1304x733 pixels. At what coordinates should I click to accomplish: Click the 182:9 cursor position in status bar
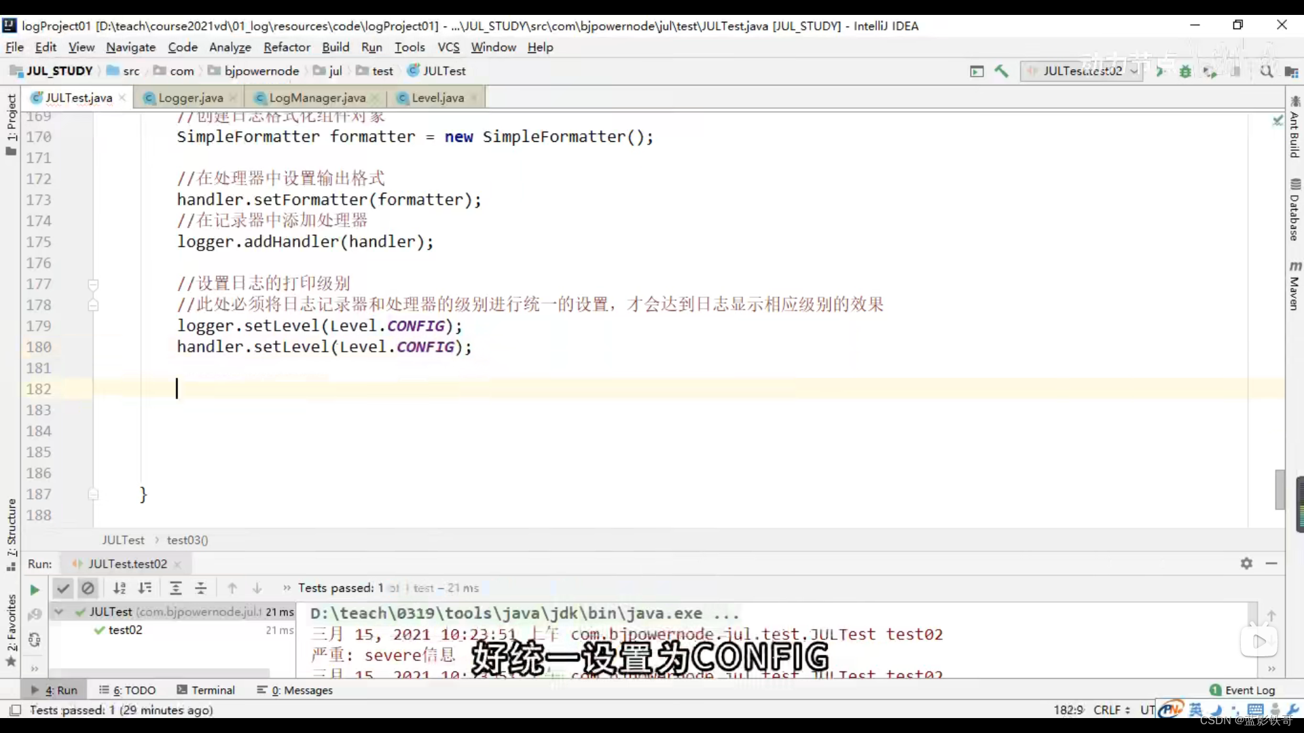pos(1068,710)
